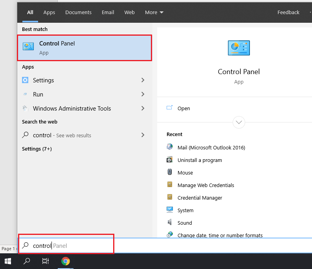
Task: Switch to the Email tab
Action: 108,12
